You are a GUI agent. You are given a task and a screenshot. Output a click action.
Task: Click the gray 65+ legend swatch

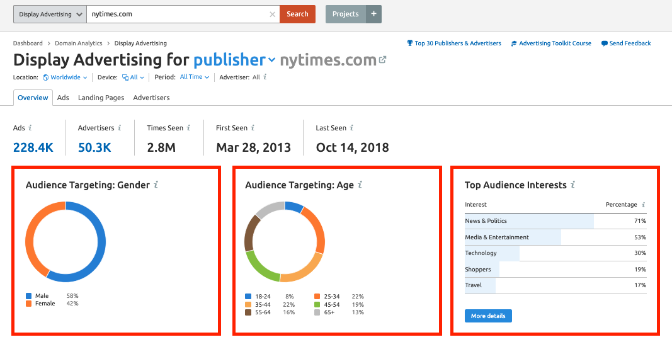tap(317, 312)
